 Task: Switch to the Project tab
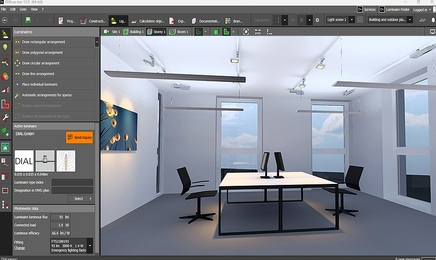pyautogui.click(x=67, y=21)
